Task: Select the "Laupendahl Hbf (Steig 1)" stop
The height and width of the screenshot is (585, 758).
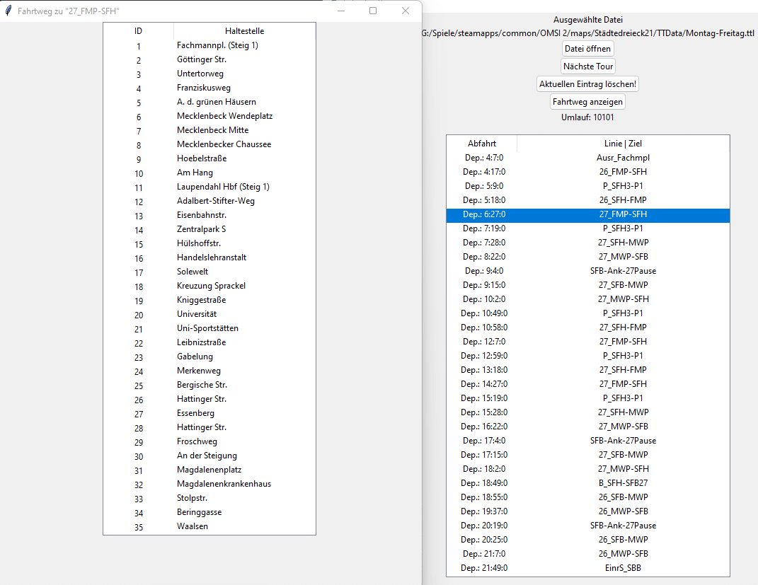Action: (223, 187)
